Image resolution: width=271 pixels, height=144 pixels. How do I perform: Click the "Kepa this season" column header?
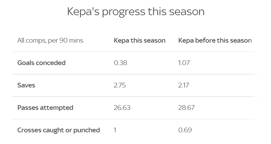[139, 40]
